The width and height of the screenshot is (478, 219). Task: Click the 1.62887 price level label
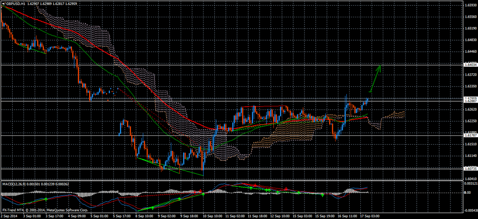471,101
